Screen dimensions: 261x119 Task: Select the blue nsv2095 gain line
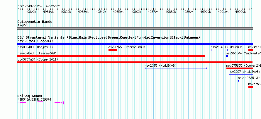click(x=176, y=68)
